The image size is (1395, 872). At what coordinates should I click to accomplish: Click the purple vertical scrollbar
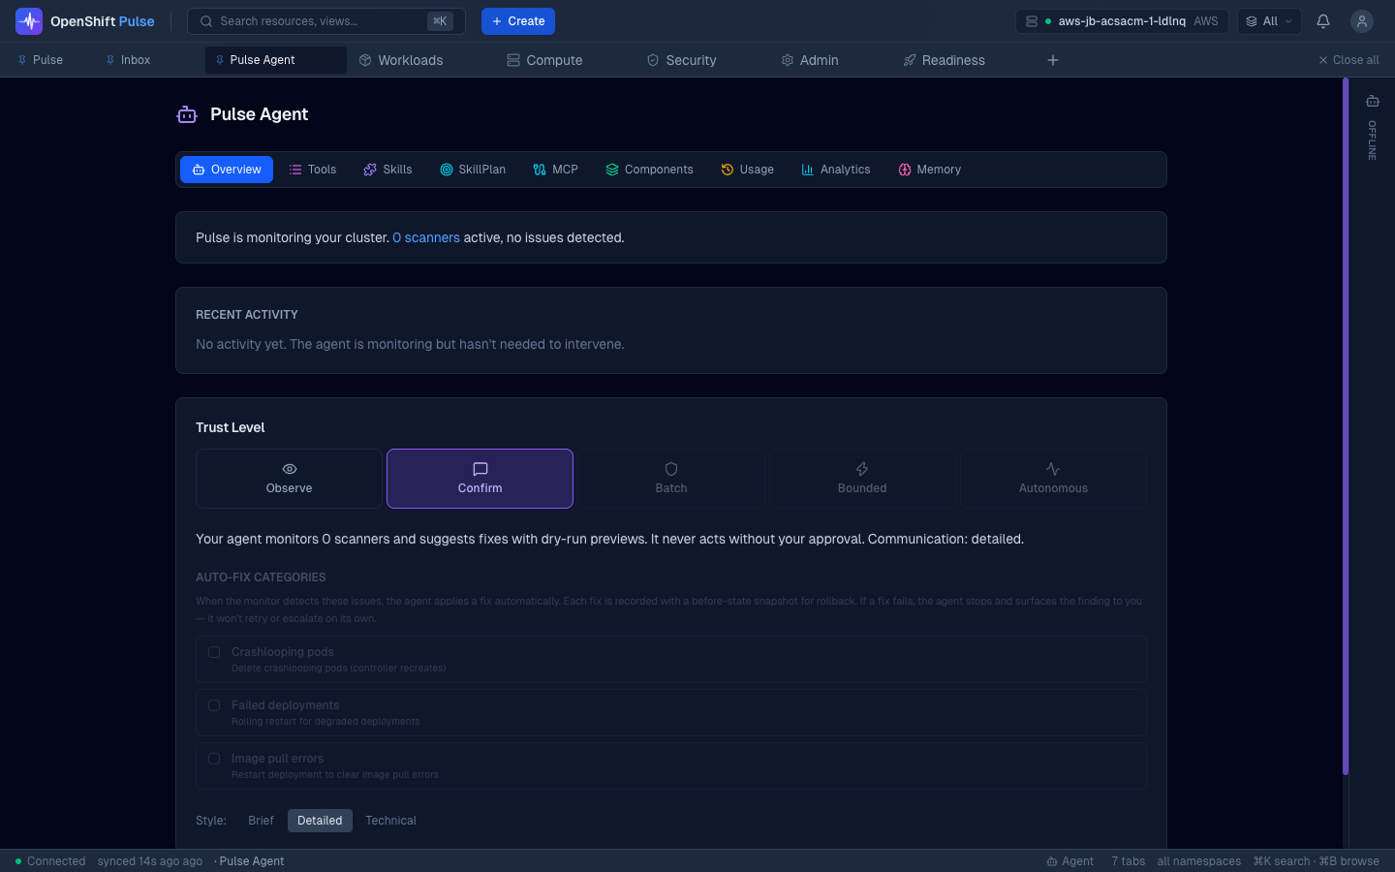tap(1346, 426)
